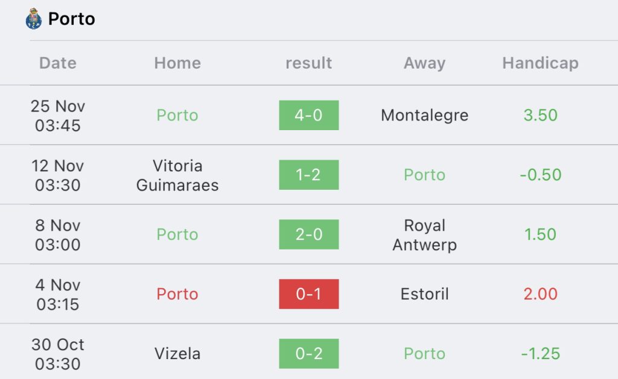
Task: Click the red 2.00 handicap value
Action: 540,294
